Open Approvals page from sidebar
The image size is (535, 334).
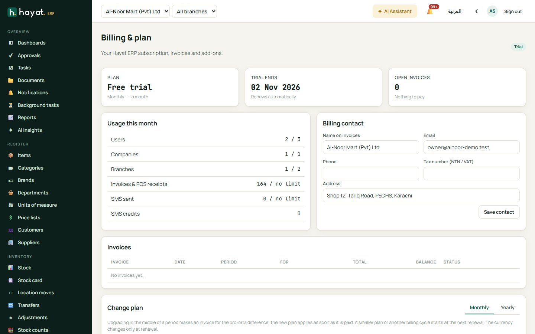pos(29,56)
